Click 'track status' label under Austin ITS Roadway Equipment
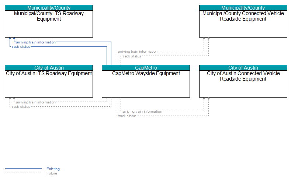The height and width of the screenshot is (180, 291). tap(21, 107)
